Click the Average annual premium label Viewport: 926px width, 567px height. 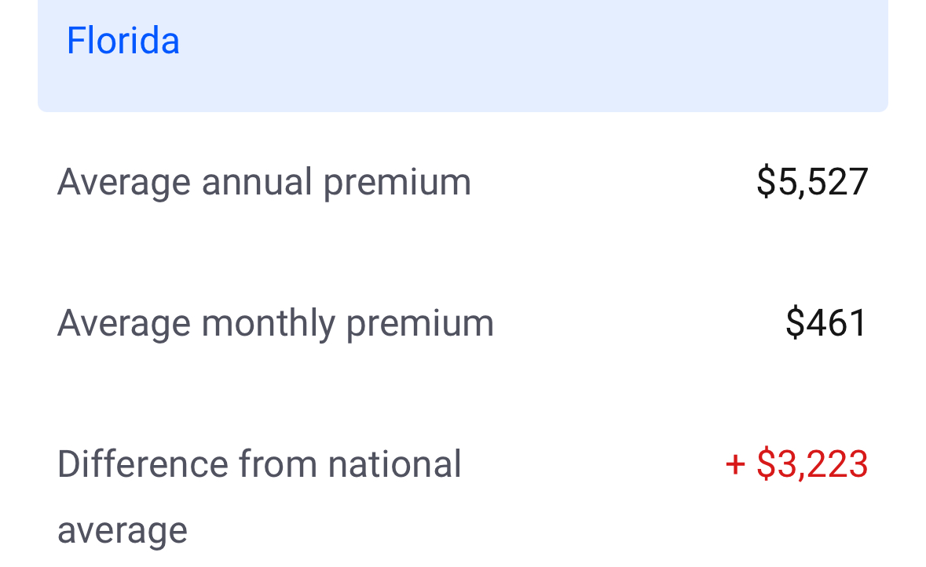[264, 182]
